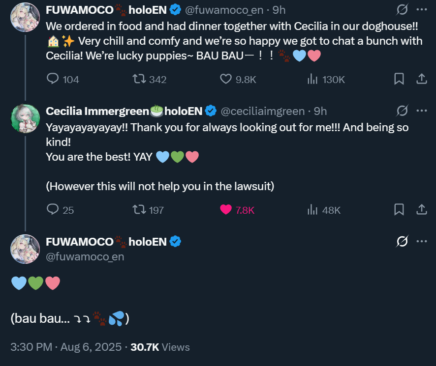This screenshot has height=366, width=436.
Task: View analytics for Cecilia's 48K views
Action: pyautogui.click(x=312, y=210)
